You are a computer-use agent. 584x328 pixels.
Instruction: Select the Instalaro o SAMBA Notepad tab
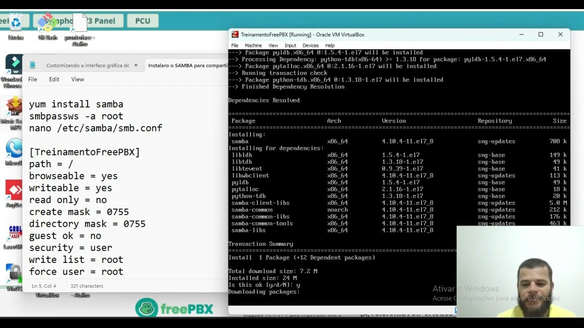(187, 65)
